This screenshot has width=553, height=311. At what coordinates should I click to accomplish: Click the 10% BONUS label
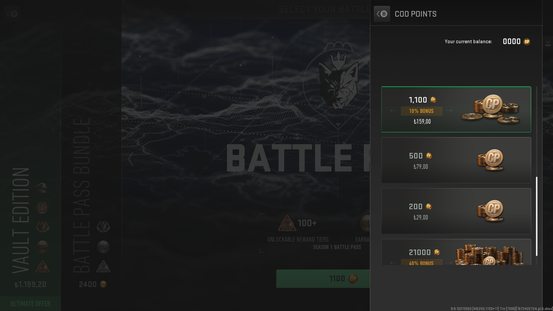pyautogui.click(x=421, y=111)
